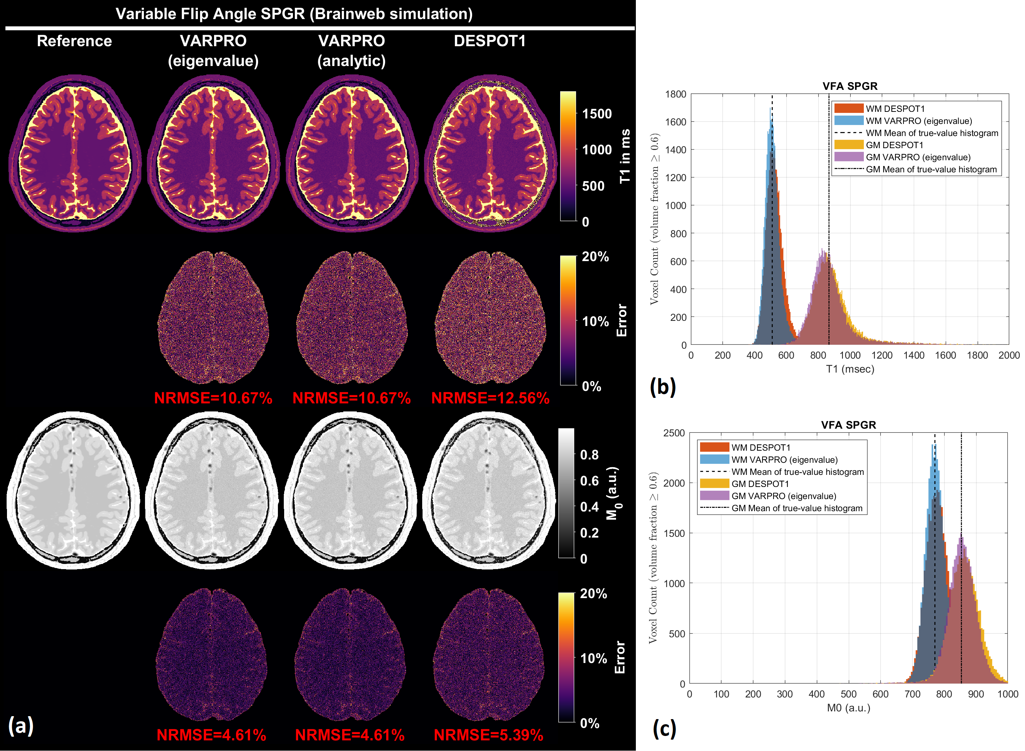This screenshot has width=1025, height=751.
Task: Click the Variable Flip Angle SPGR title
Action: pos(294,14)
